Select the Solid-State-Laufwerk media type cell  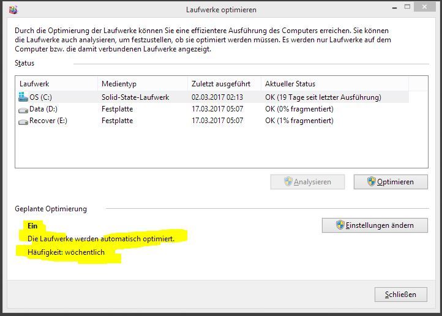(135, 97)
